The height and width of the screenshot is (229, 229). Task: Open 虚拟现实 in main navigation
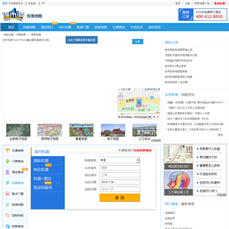click(155, 27)
